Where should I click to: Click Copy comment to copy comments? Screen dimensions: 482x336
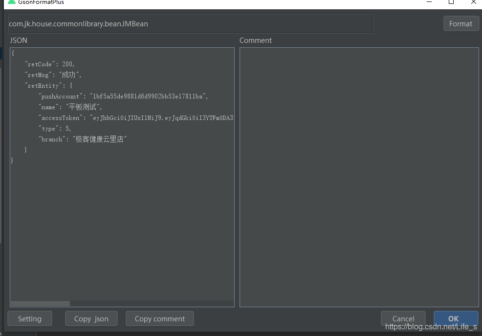pos(159,318)
